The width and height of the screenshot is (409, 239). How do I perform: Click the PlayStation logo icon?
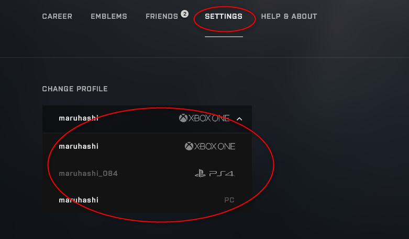pos(201,173)
